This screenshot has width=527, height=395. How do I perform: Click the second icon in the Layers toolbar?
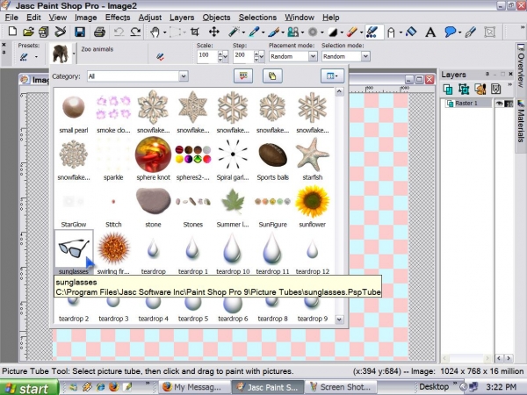(x=464, y=89)
